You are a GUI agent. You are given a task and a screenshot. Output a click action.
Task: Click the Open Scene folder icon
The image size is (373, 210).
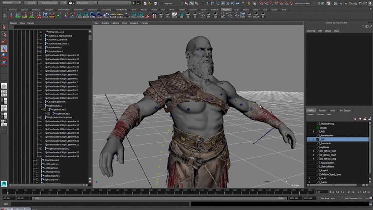pyautogui.click(x=150, y=3)
